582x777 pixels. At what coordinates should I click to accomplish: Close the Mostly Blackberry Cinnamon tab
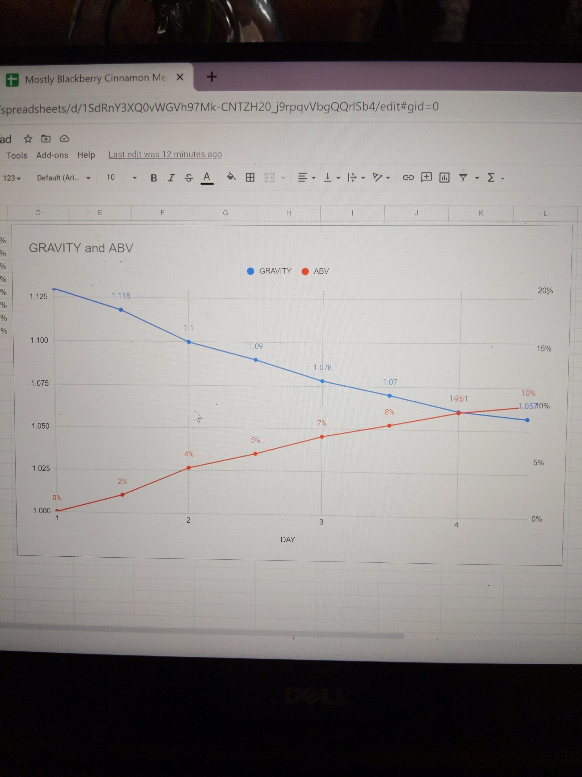[180, 77]
